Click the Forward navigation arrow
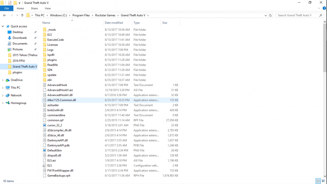 (x=11, y=15)
